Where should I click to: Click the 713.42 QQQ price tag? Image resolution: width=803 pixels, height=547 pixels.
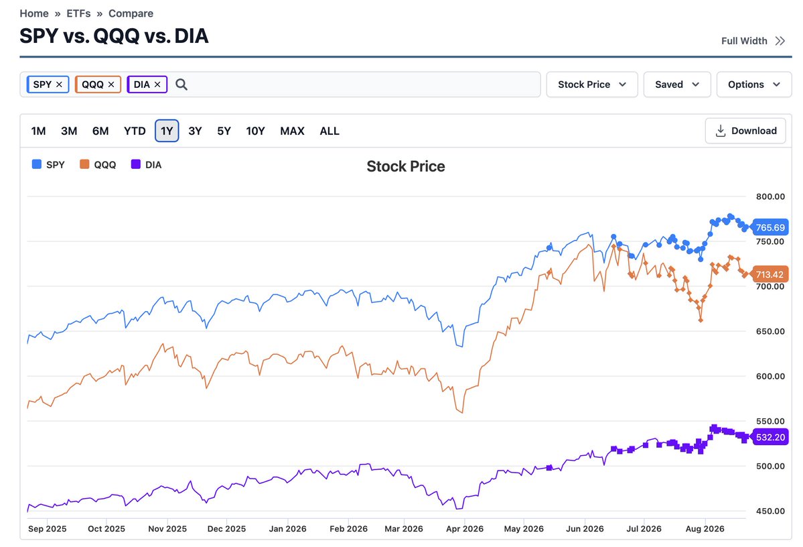770,274
